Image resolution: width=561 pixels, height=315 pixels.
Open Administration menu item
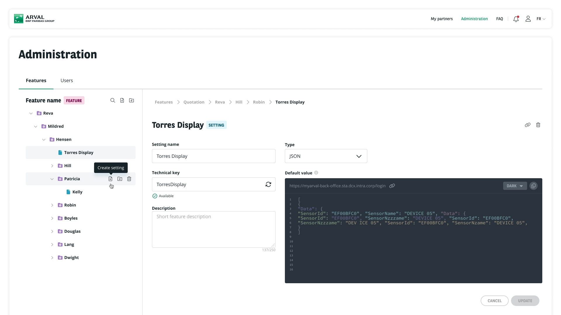tap(475, 19)
